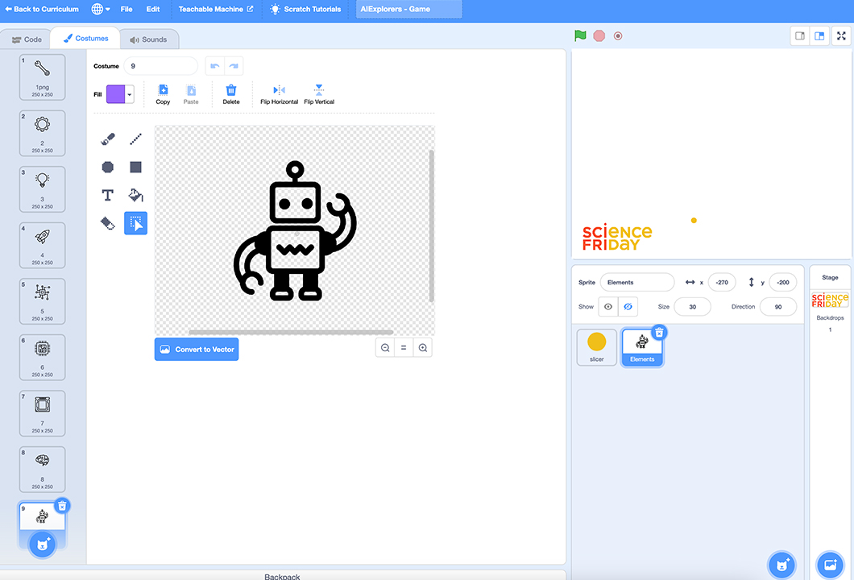Run the project with the green flag
The height and width of the screenshot is (580, 854).
pyautogui.click(x=579, y=35)
